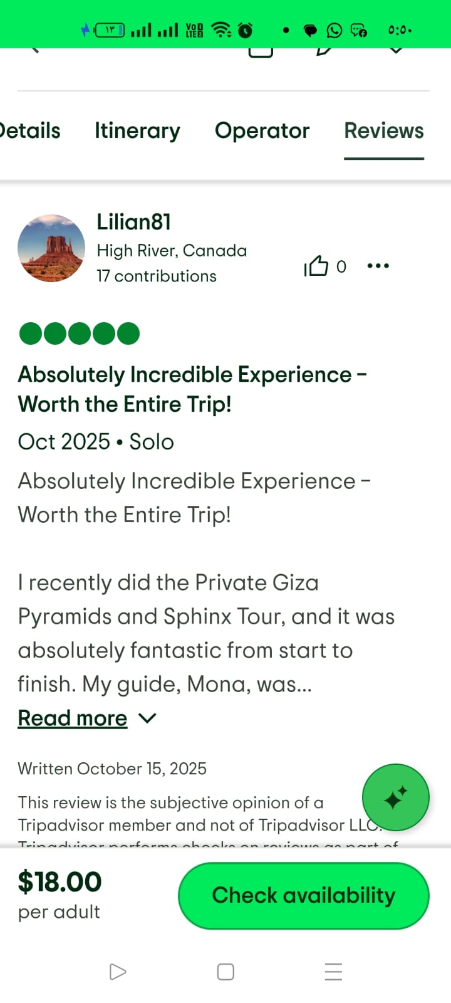451x1003 pixels.
Task: Tap the alarm clock status icon
Action: 246,30
